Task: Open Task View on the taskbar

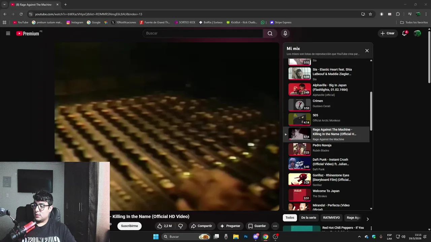Action: 217,237
